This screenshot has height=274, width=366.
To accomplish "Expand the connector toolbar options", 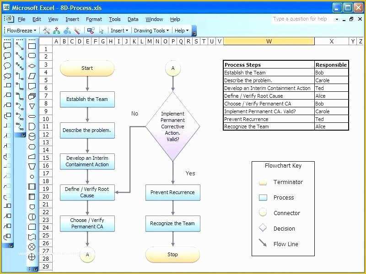I will 23,135.
